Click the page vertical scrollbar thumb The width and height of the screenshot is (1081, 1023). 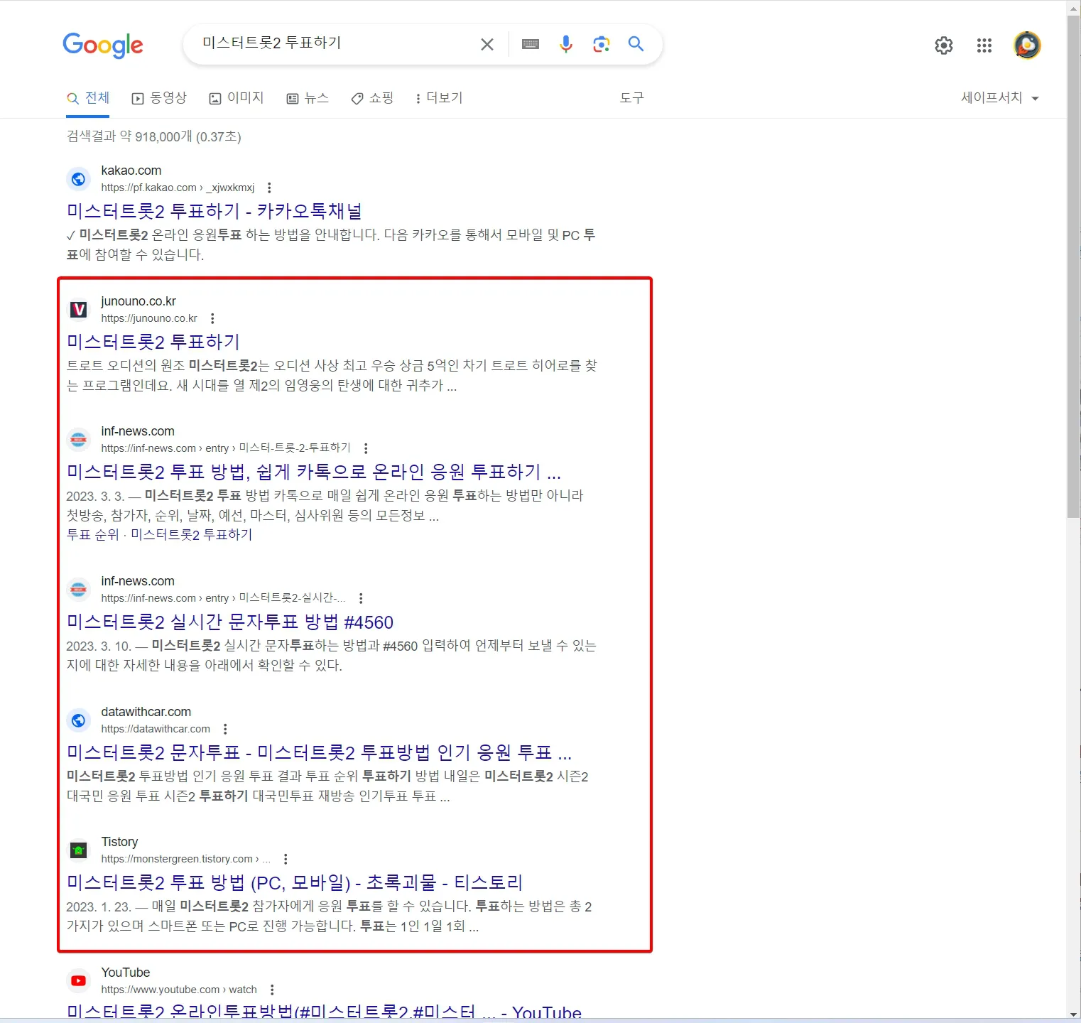[x=1073, y=266]
